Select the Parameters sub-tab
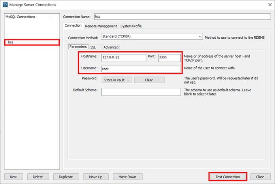Viewport: 275px width, 184px height. click(78, 47)
